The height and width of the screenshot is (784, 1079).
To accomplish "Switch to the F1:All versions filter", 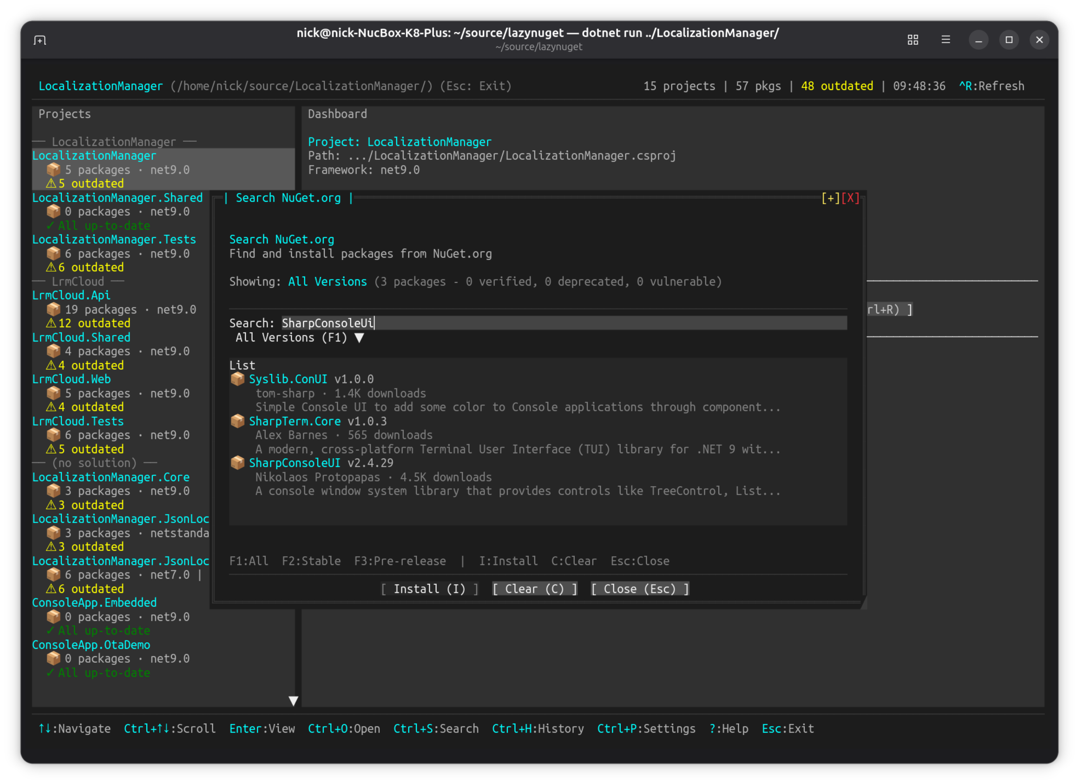I will point(249,560).
